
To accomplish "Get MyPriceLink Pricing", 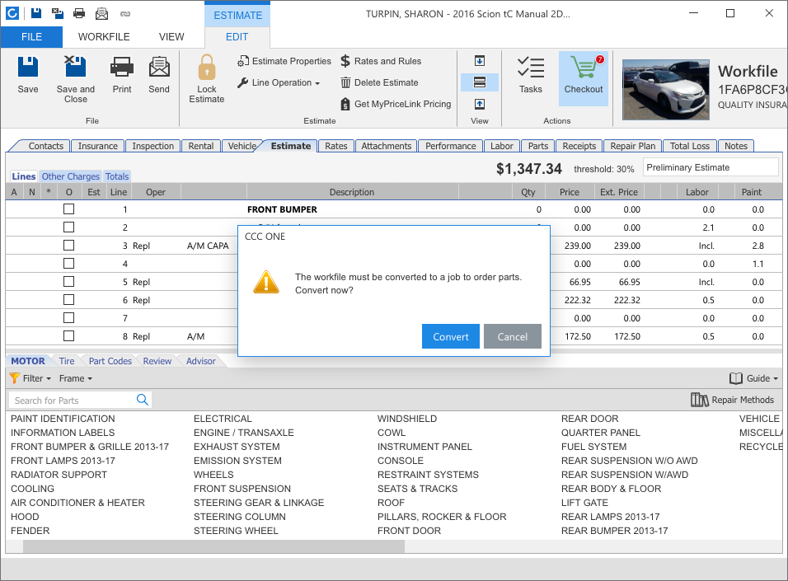I will point(396,104).
